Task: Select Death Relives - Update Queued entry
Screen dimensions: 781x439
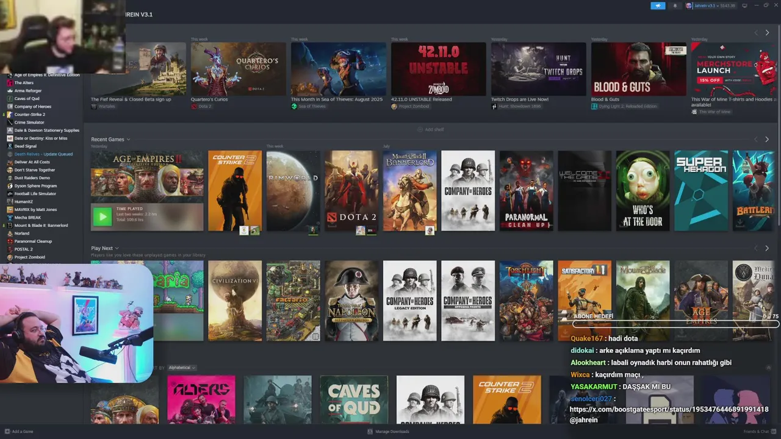Action: point(43,154)
